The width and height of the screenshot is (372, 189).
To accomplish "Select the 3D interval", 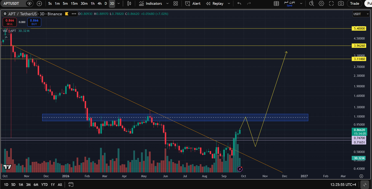I will 112,4.
